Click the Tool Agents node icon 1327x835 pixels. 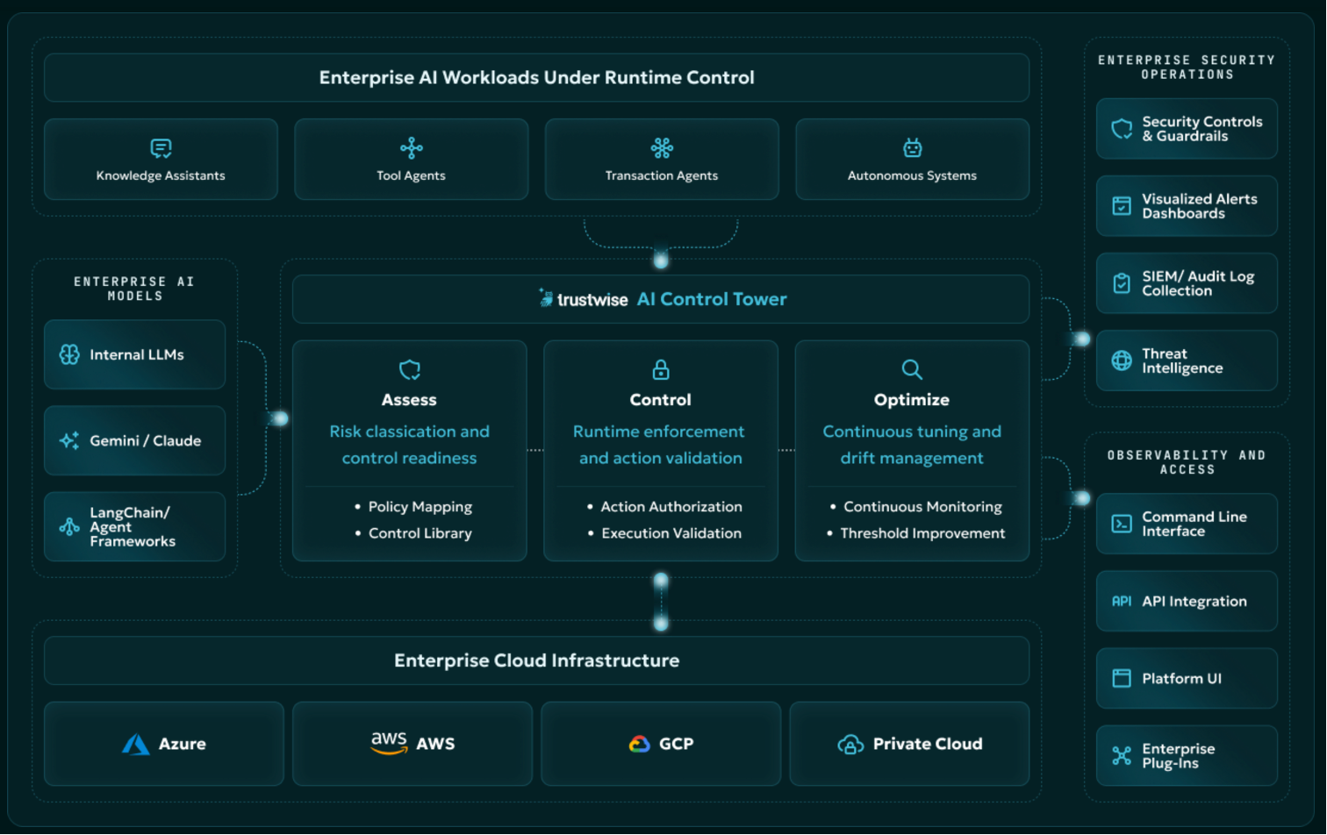point(411,148)
